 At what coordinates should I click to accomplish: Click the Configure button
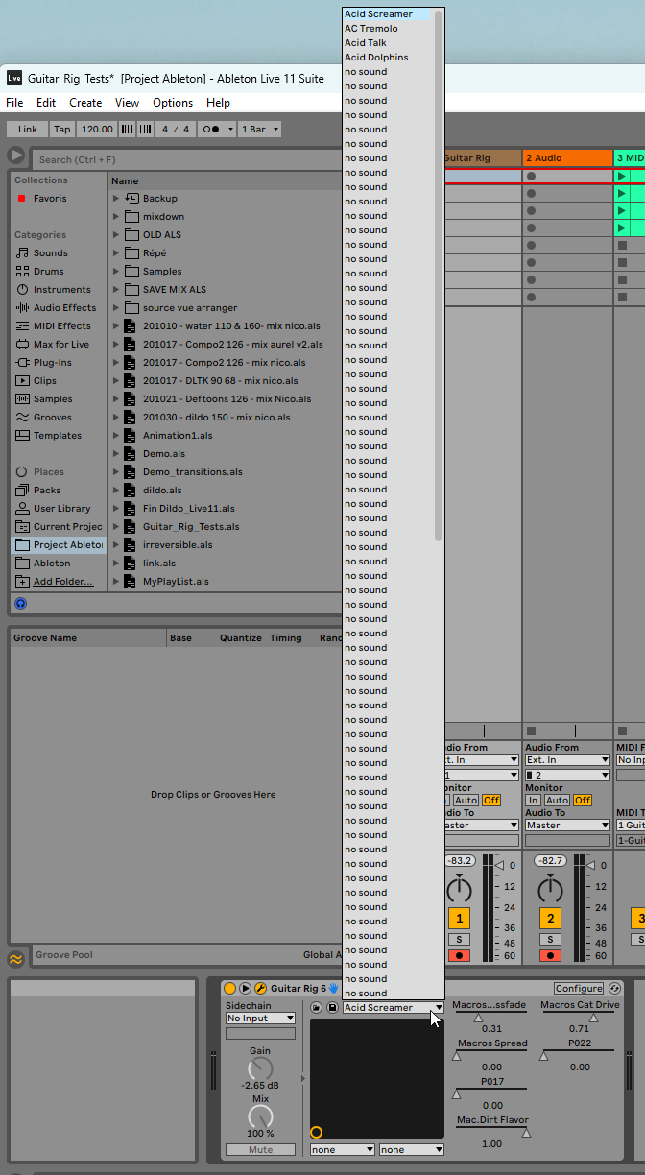click(x=579, y=988)
